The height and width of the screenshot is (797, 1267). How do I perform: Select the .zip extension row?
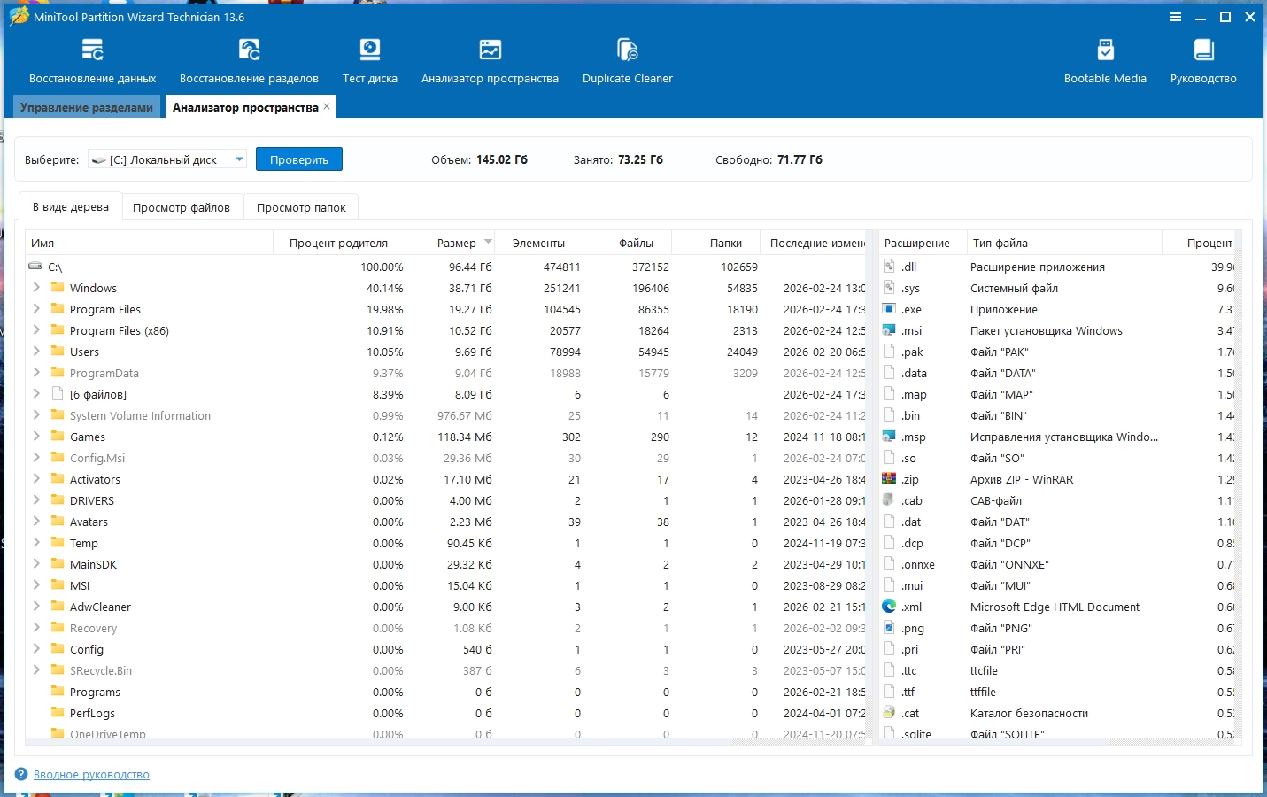click(x=910, y=479)
